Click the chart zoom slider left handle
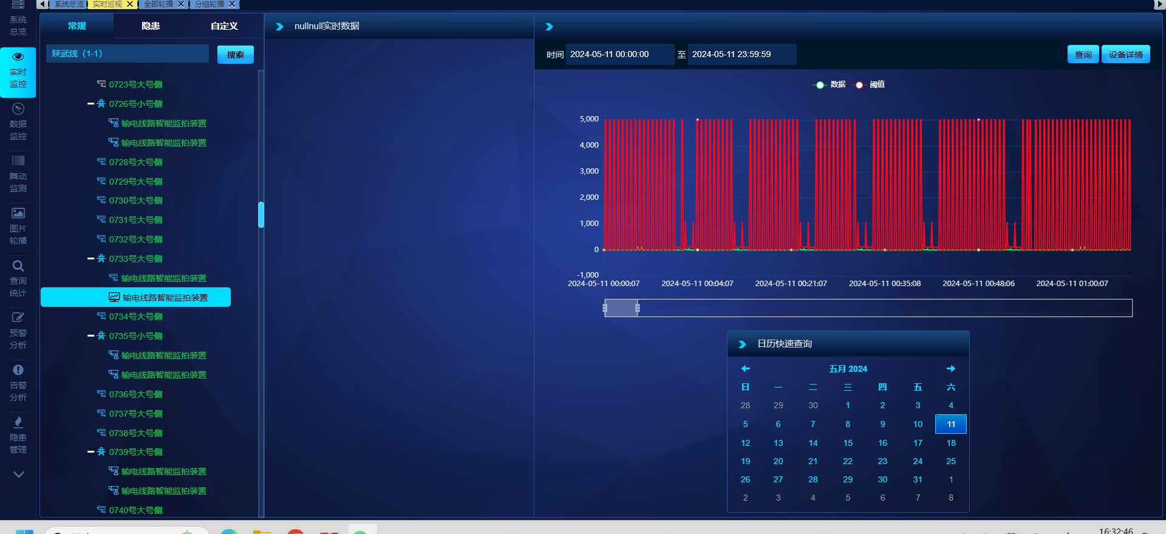 (605, 308)
